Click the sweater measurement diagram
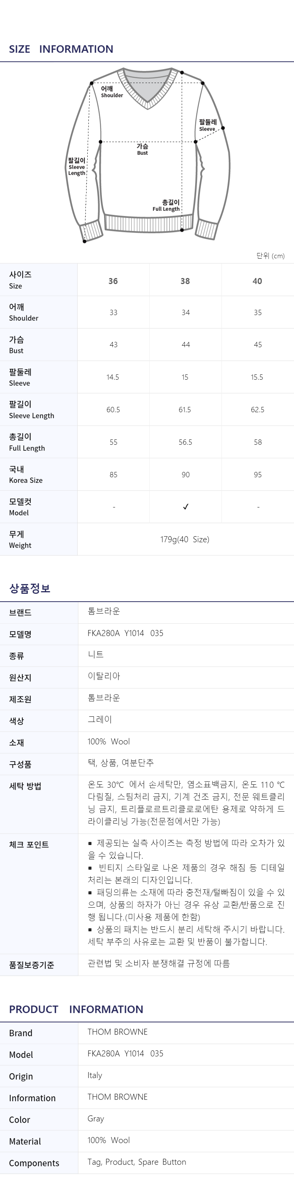The height and width of the screenshot is (1183, 294). [147, 155]
